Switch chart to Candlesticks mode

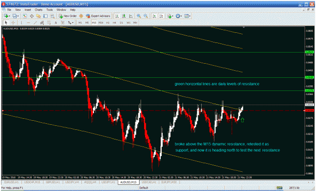coord(124,16)
